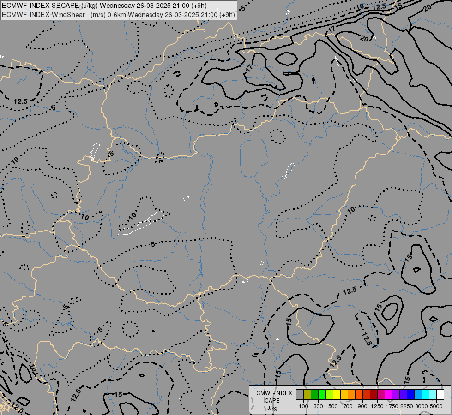
Task: Click the 1250 legend scale label
Action: (377, 406)
